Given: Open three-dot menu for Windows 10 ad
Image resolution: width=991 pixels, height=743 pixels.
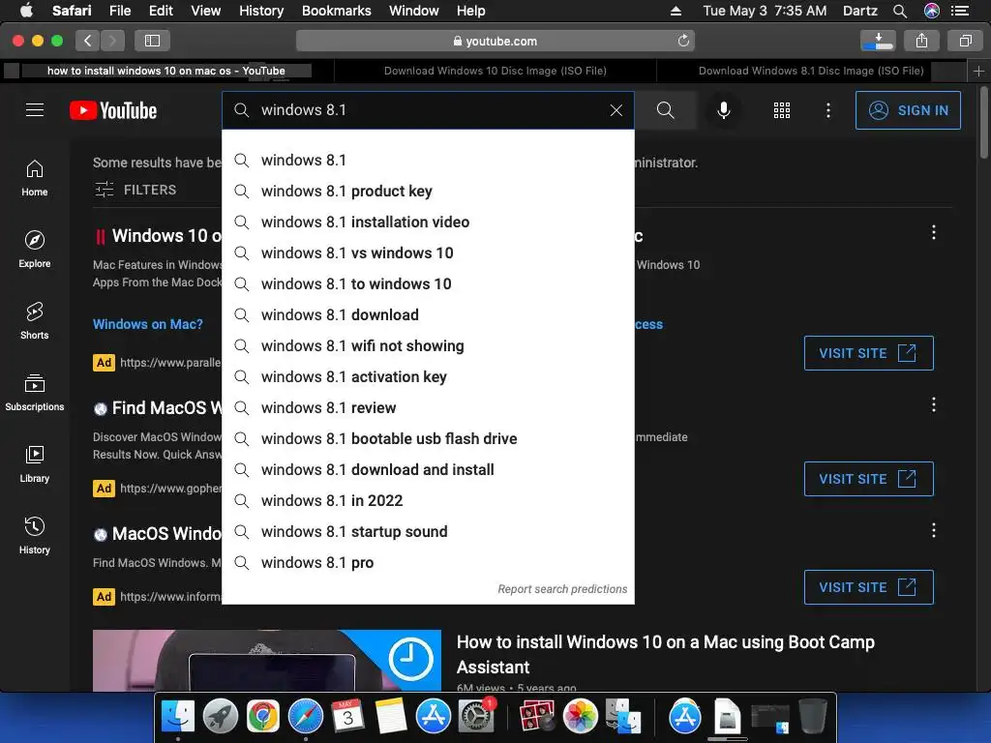Looking at the screenshot, I should [x=934, y=232].
